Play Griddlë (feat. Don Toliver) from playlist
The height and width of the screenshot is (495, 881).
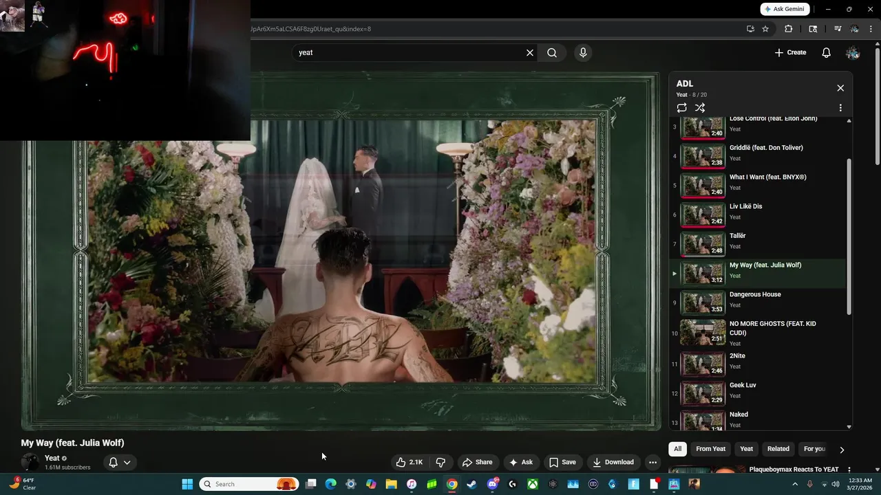click(x=758, y=155)
